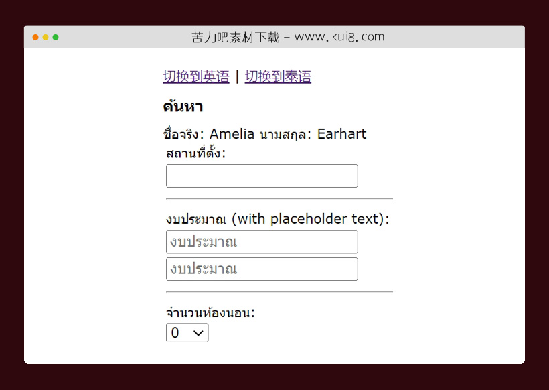Click the orange dot in the title bar
549x390 pixels.
(35, 37)
